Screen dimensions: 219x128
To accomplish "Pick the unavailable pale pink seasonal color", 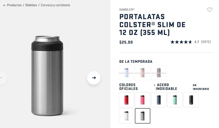I will [x=142, y=73].
